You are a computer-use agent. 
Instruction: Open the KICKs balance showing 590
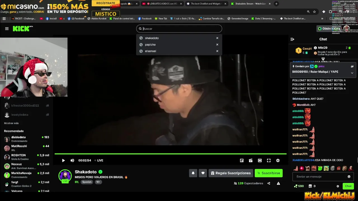pyautogui.click(x=299, y=186)
